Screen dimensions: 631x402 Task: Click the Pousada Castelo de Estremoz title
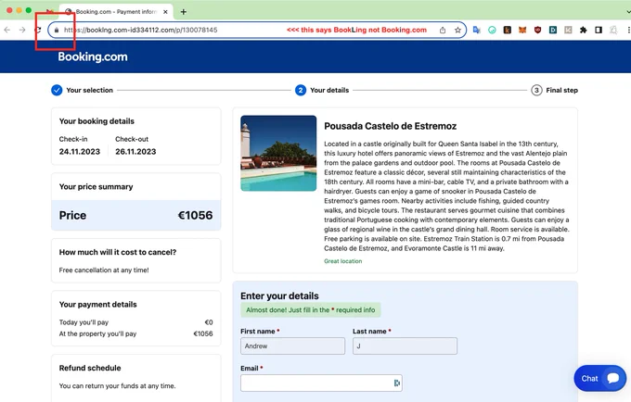(x=391, y=126)
